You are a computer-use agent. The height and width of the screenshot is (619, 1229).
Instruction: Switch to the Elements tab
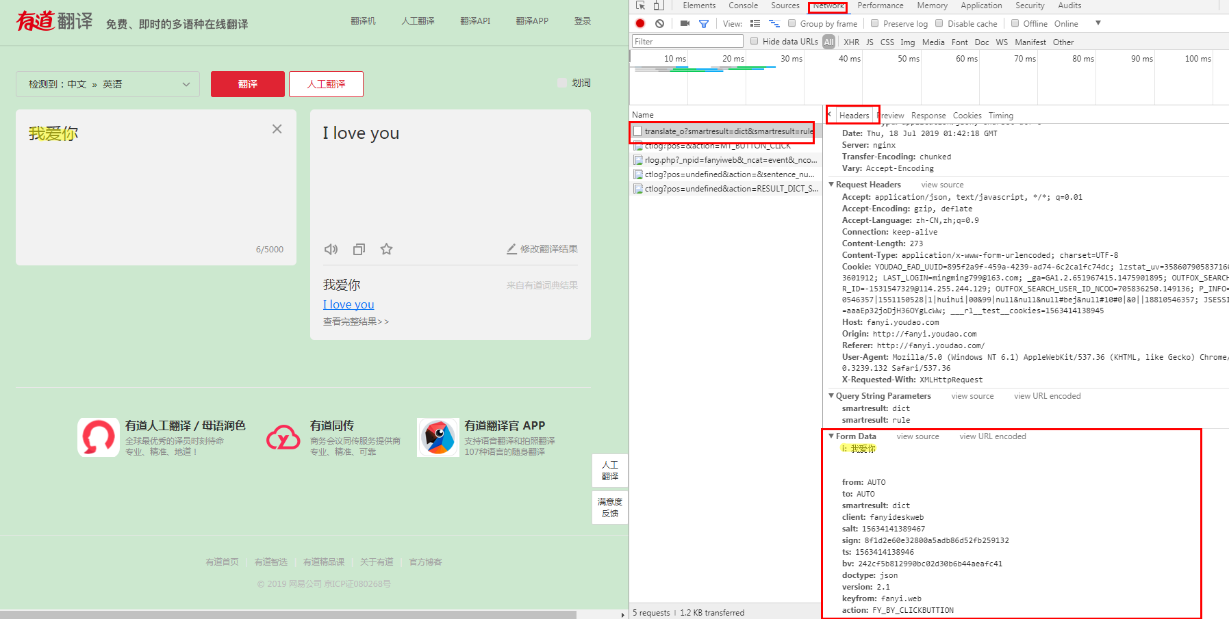tap(699, 5)
